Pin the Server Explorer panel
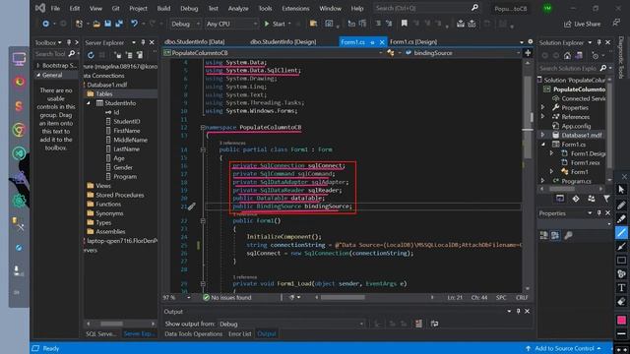 [x=143, y=42]
